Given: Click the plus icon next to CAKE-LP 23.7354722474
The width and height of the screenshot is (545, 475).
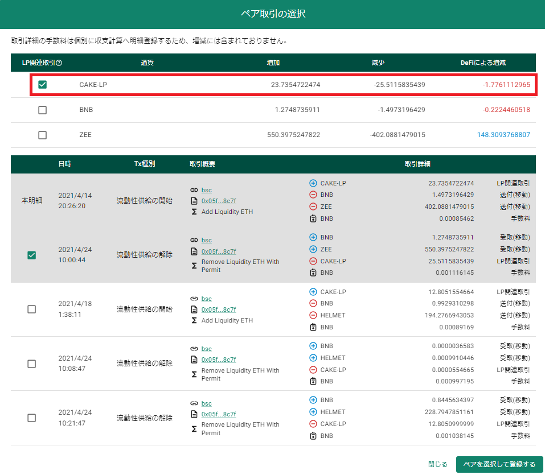Looking at the screenshot, I should pos(313,183).
